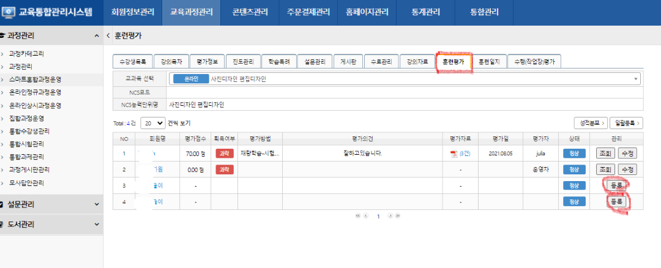Collapse the 과정관리 sidebar section
Viewport: 661px width, 268px height.
(97, 36)
